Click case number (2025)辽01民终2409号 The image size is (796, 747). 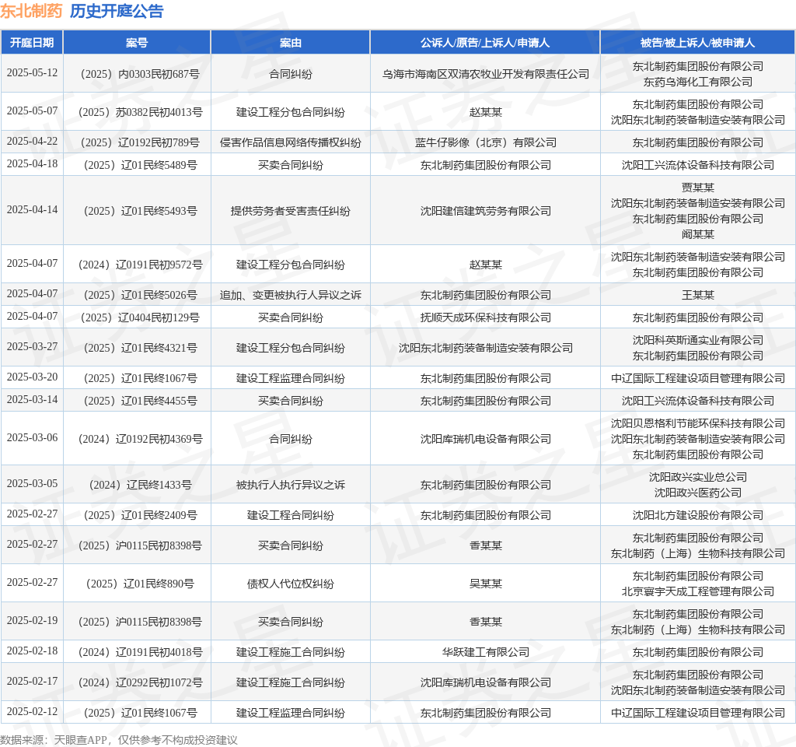[137, 515]
